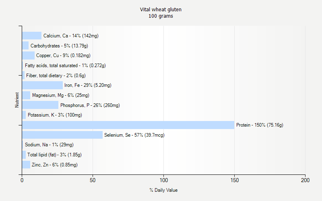Screen dimensions: 322x201
Task: Click the 200 tick on the x-axis
Action: point(305,181)
